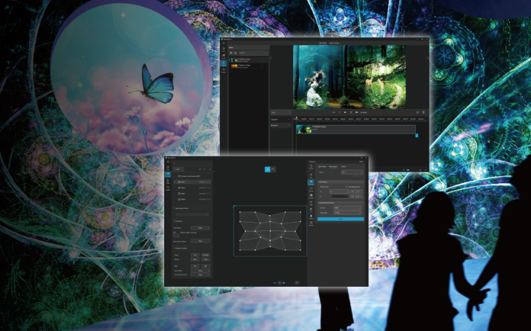Toggle the Use Square Grid checkbox

coord(347,187)
